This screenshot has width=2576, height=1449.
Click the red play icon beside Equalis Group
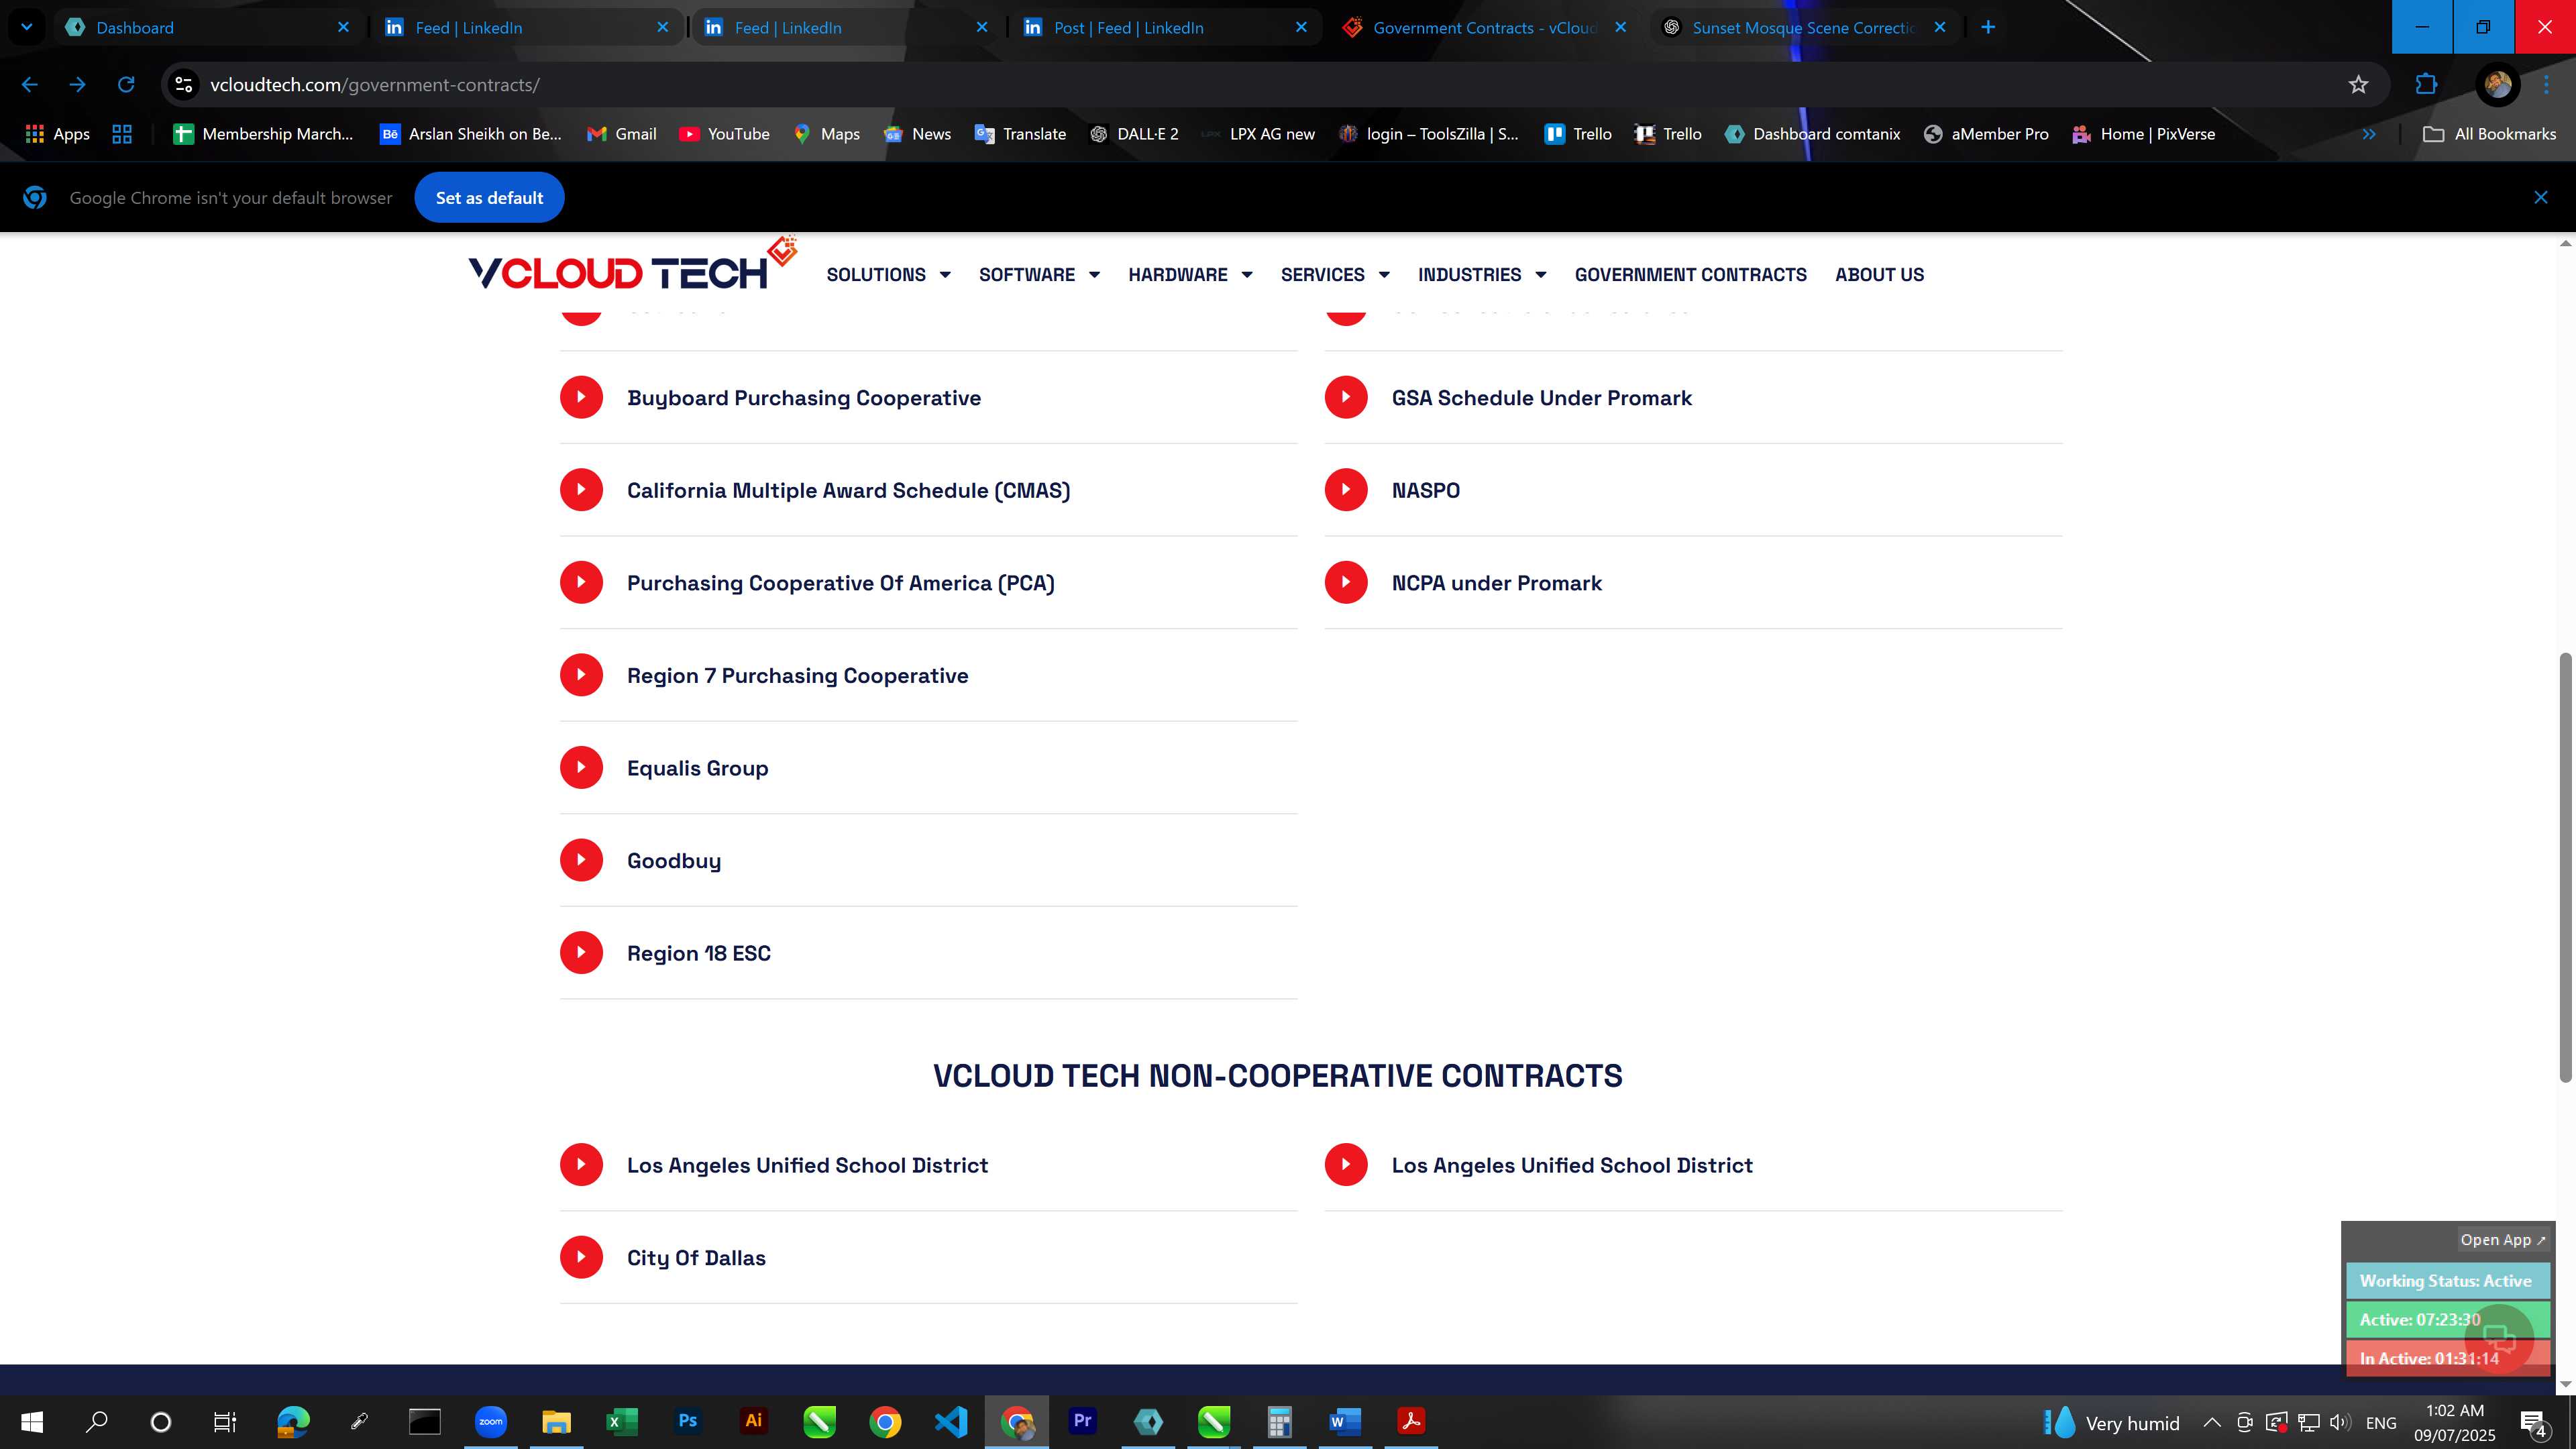point(581,768)
